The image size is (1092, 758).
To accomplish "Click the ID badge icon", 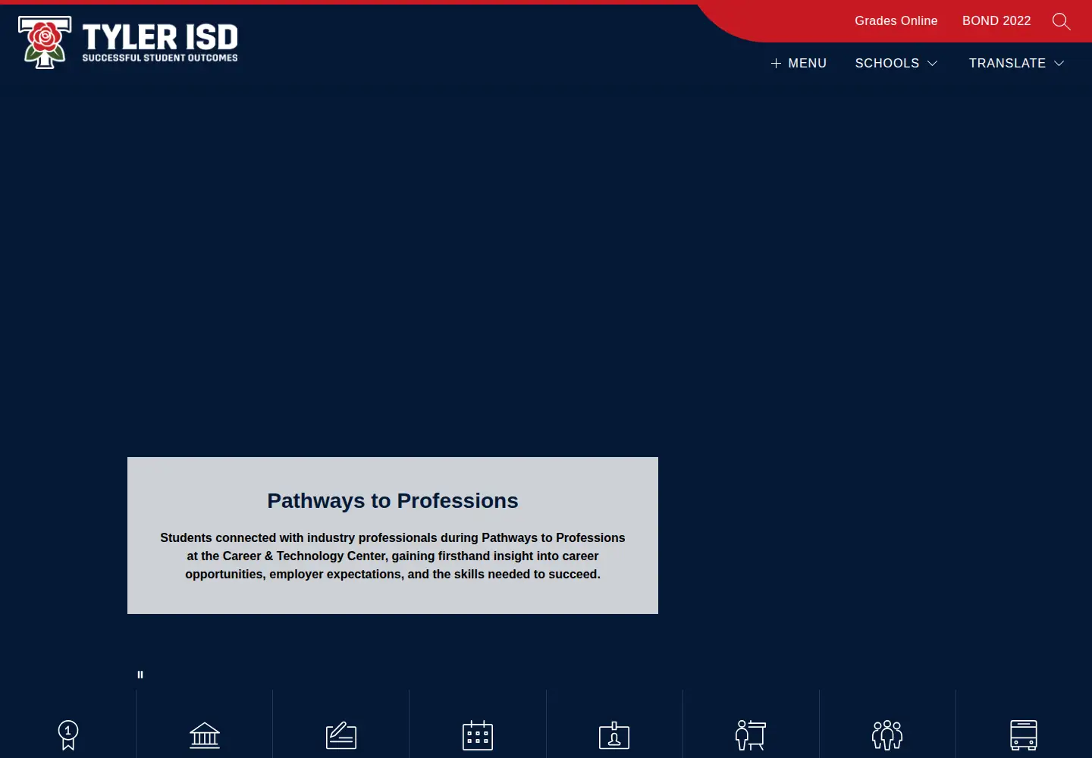I will click(614, 735).
